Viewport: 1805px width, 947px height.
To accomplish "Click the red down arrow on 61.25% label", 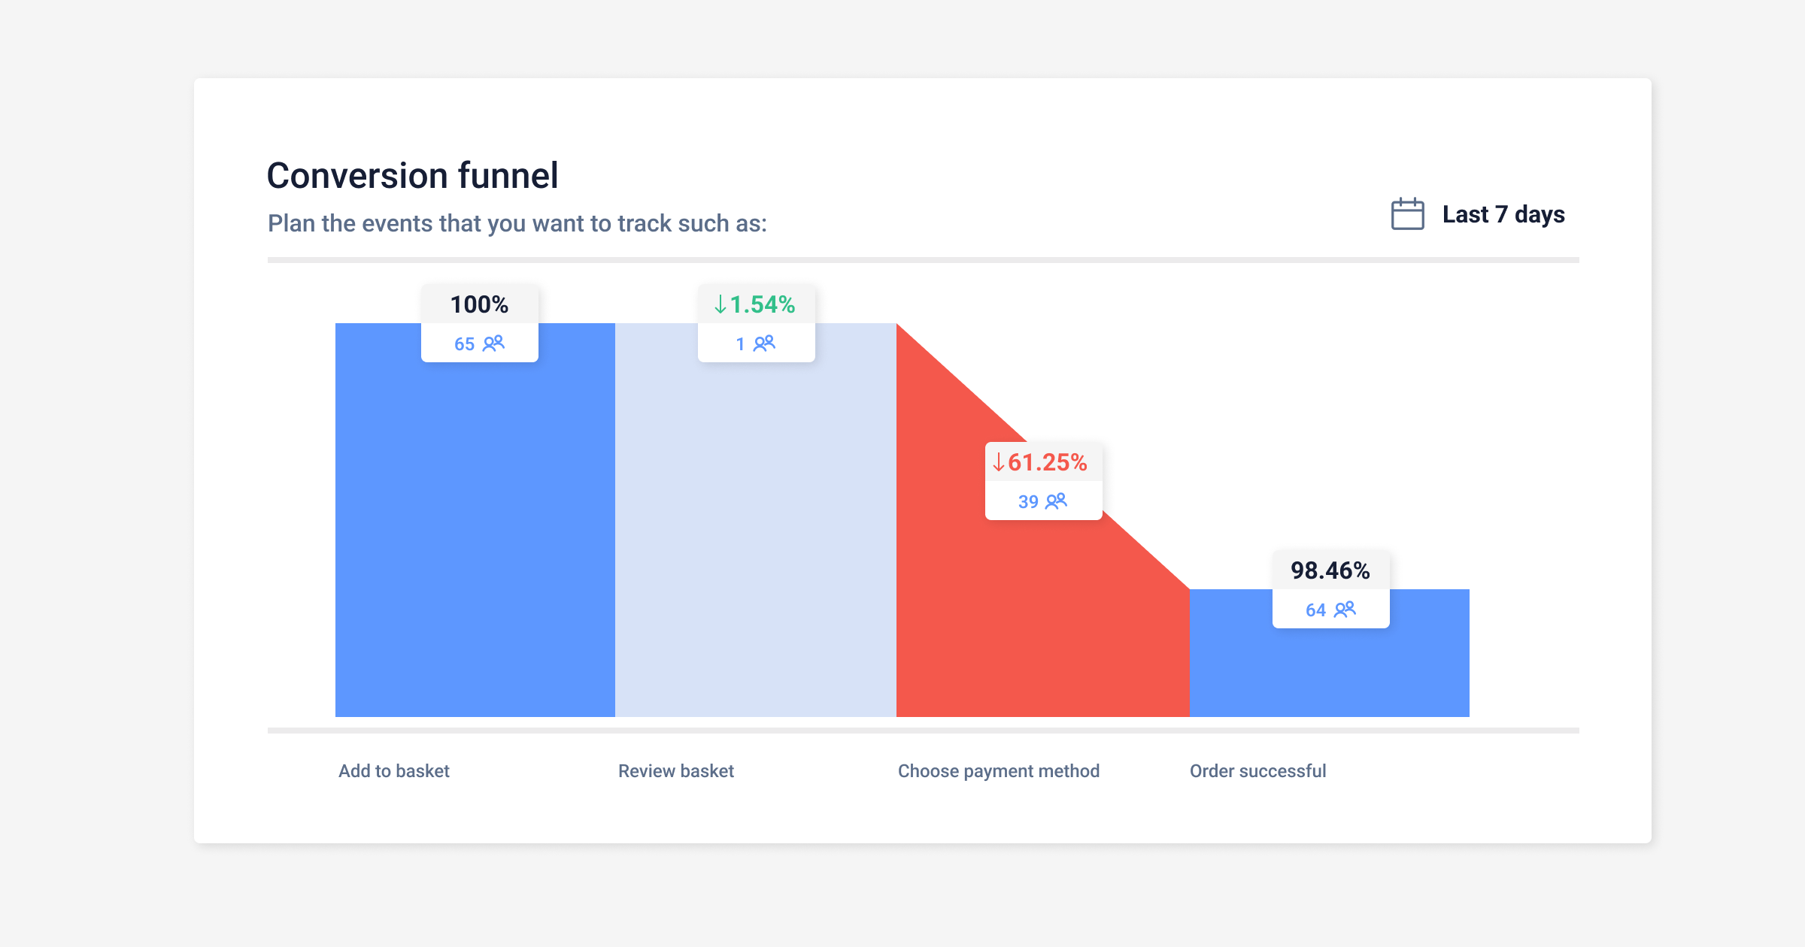I will point(999,464).
